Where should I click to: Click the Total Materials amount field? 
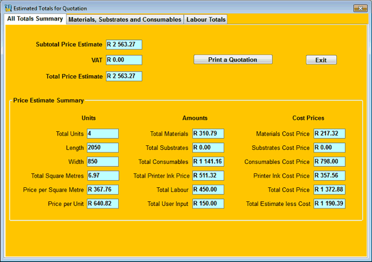(x=208, y=134)
